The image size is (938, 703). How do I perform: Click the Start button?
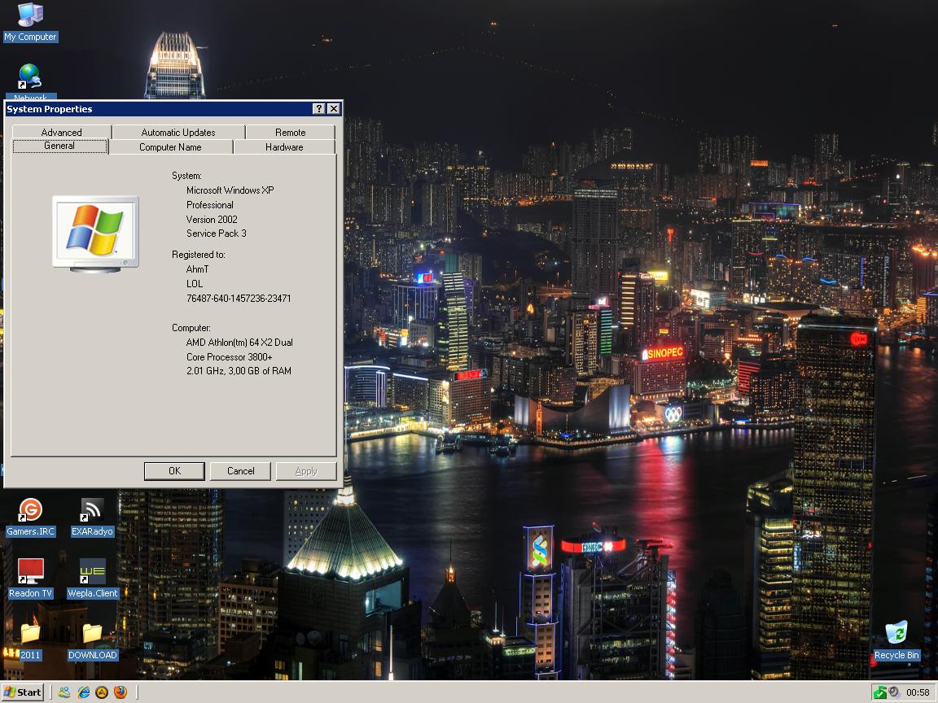pyautogui.click(x=23, y=692)
